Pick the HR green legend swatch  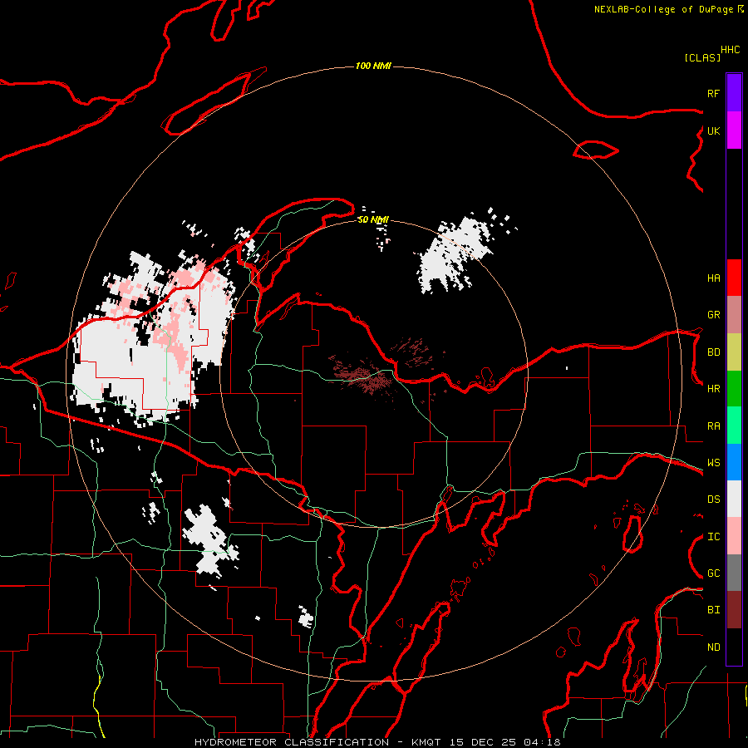coord(734,388)
